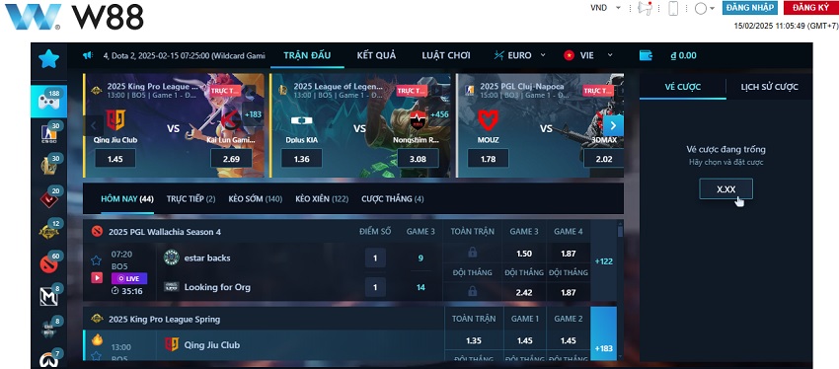Viewport: 839px width, 369px height.
Task: Click the Dplus KIA team logo
Action: pyautogui.click(x=301, y=120)
